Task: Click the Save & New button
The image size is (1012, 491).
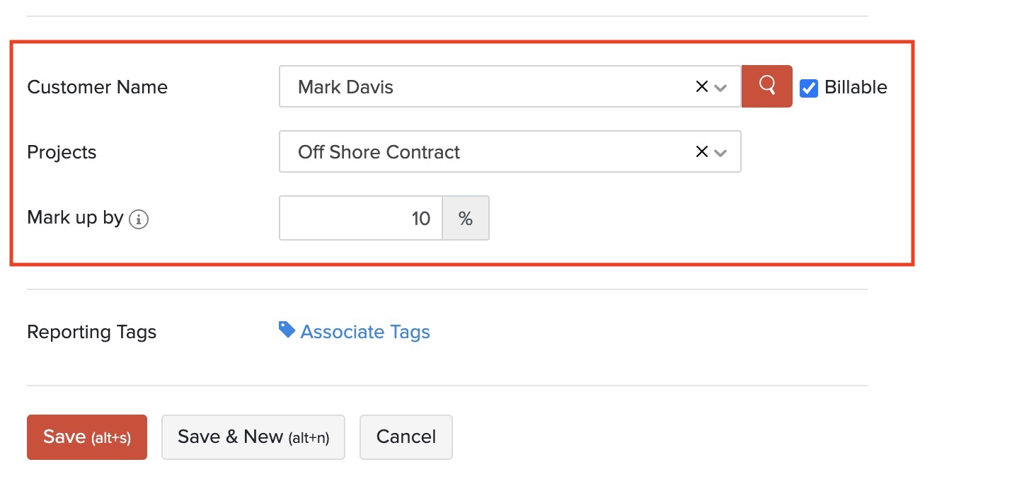Action: point(253,437)
